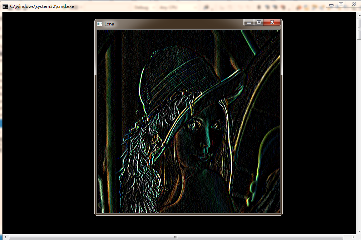Close the cmd.exe console window
The width and height of the screenshot is (361, 240).
point(354,4)
